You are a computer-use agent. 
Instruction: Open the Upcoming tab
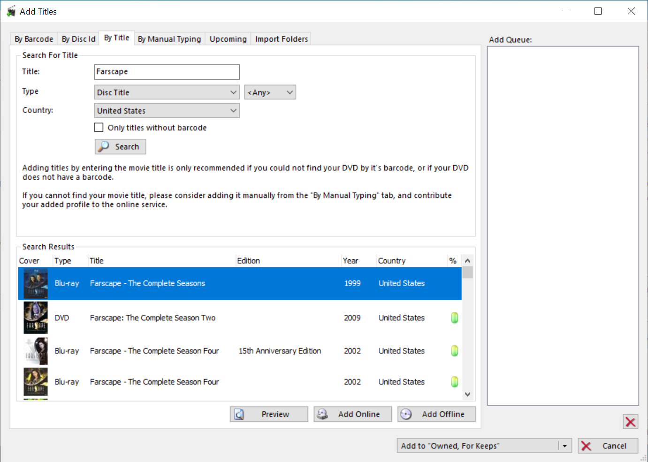click(x=228, y=39)
